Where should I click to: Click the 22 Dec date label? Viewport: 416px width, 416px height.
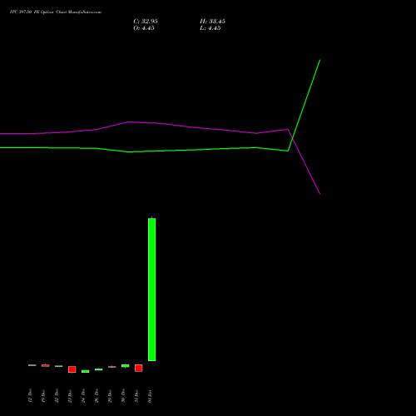[57, 396]
